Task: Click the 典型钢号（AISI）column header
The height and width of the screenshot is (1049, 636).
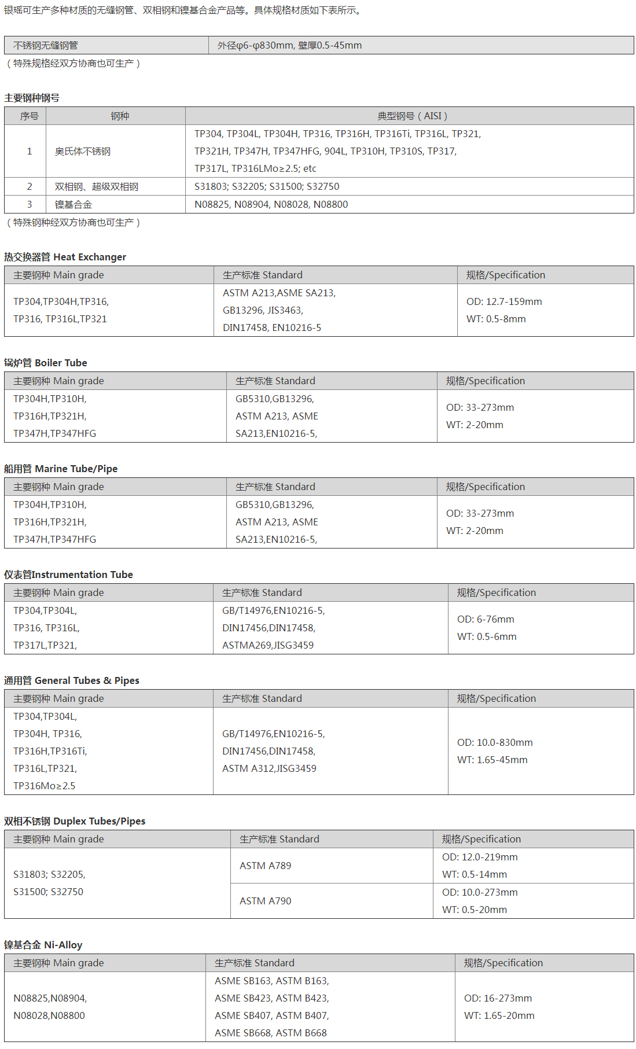Action: pyautogui.click(x=410, y=116)
